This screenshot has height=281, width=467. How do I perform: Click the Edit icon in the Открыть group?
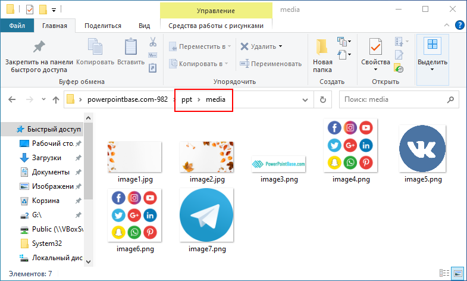pos(399,55)
